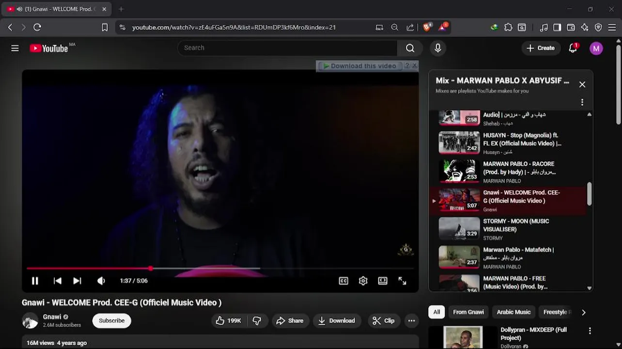Open Brave Rewards triangle icon
This screenshot has height=349, width=622.
442,27
